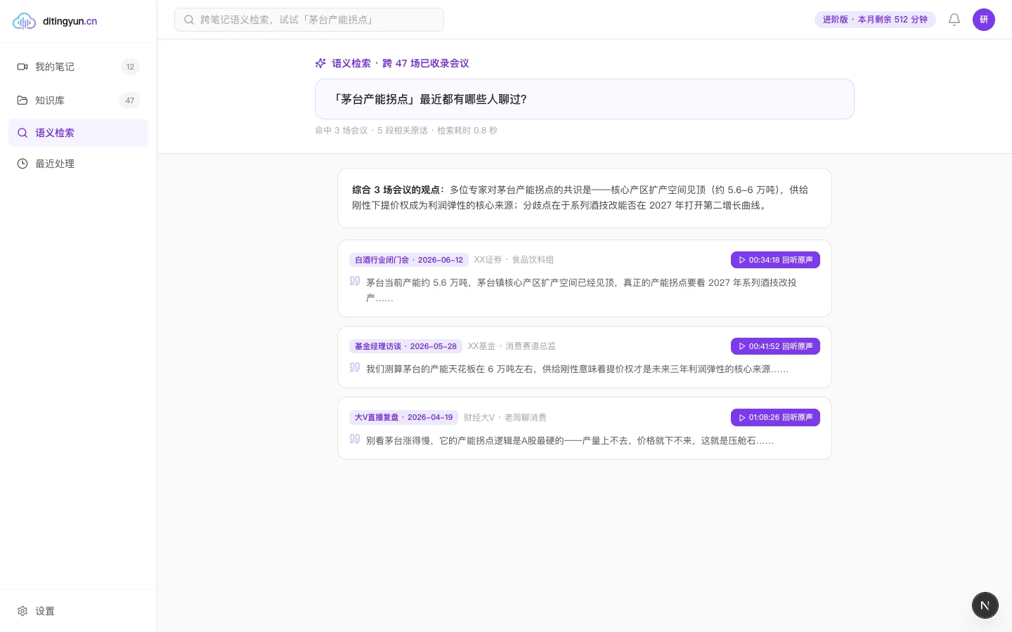
Task: Open the 白酒行业闭门会 · 2026-06-12 tag
Action: coord(409,260)
